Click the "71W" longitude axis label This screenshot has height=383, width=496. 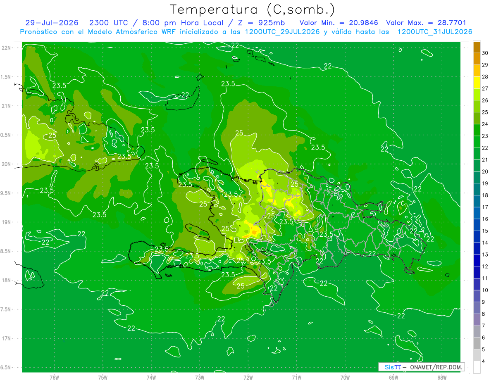click(296, 377)
